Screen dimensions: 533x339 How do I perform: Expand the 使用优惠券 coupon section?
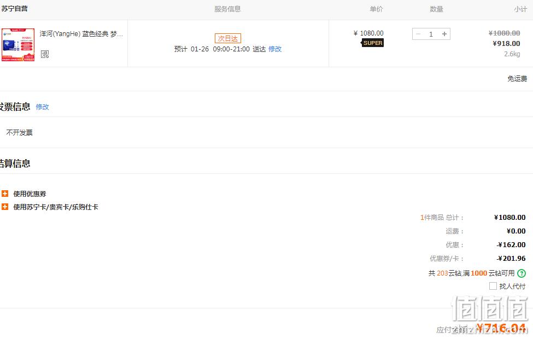[x=5, y=194]
